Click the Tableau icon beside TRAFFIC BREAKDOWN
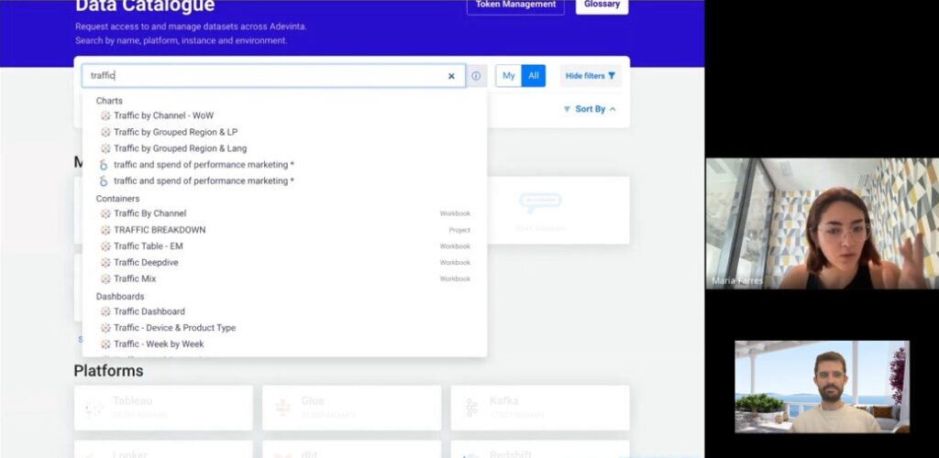 [105, 230]
